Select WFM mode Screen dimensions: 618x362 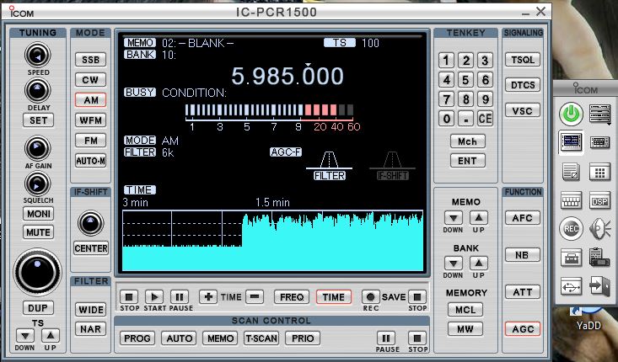(91, 120)
